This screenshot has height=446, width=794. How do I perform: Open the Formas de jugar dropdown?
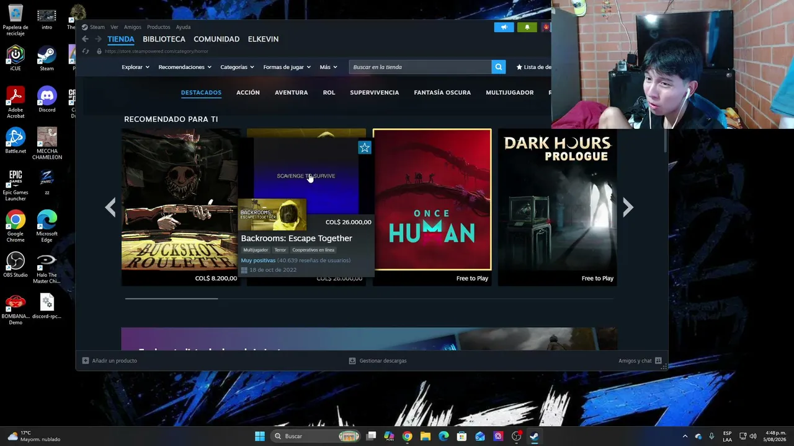coord(287,67)
